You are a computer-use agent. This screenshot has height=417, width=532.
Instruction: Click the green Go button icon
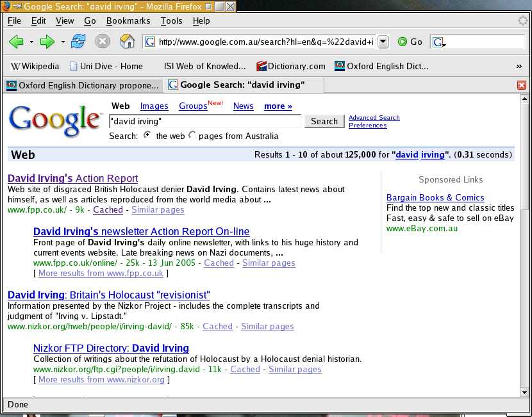[x=403, y=42]
